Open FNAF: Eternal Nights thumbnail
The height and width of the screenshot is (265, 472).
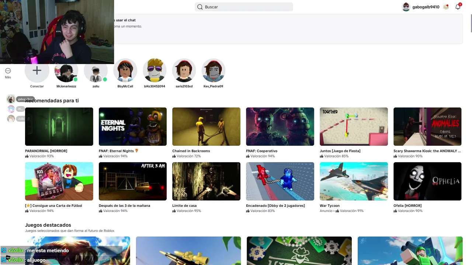point(133,127)
